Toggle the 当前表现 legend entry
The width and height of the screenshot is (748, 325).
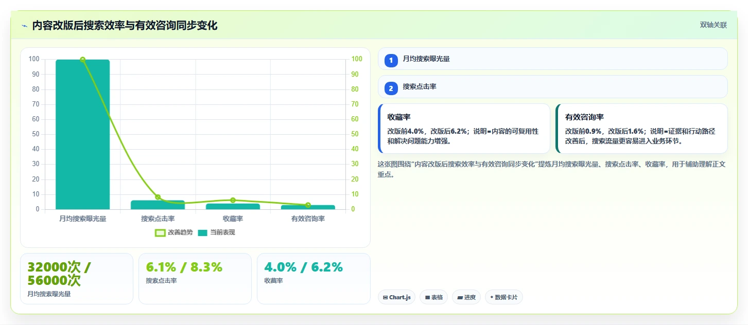216,232
